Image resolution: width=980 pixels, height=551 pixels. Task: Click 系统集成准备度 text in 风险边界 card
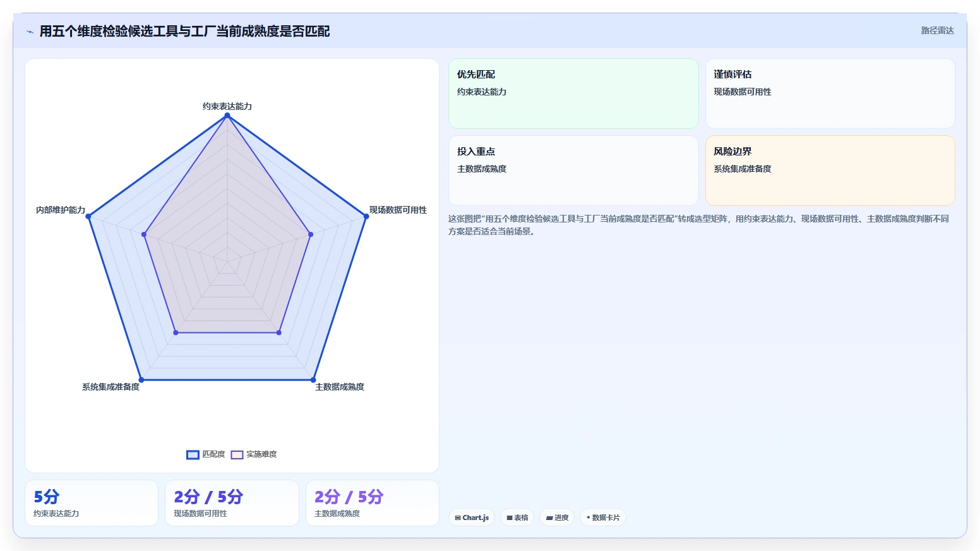[x=743, y=169]
